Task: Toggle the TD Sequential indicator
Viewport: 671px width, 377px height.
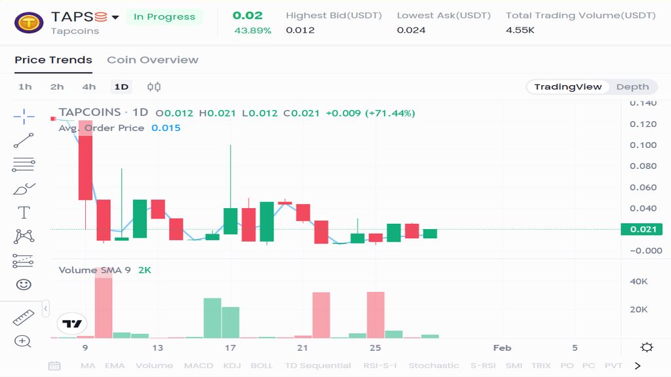Action: coord(318,366)
